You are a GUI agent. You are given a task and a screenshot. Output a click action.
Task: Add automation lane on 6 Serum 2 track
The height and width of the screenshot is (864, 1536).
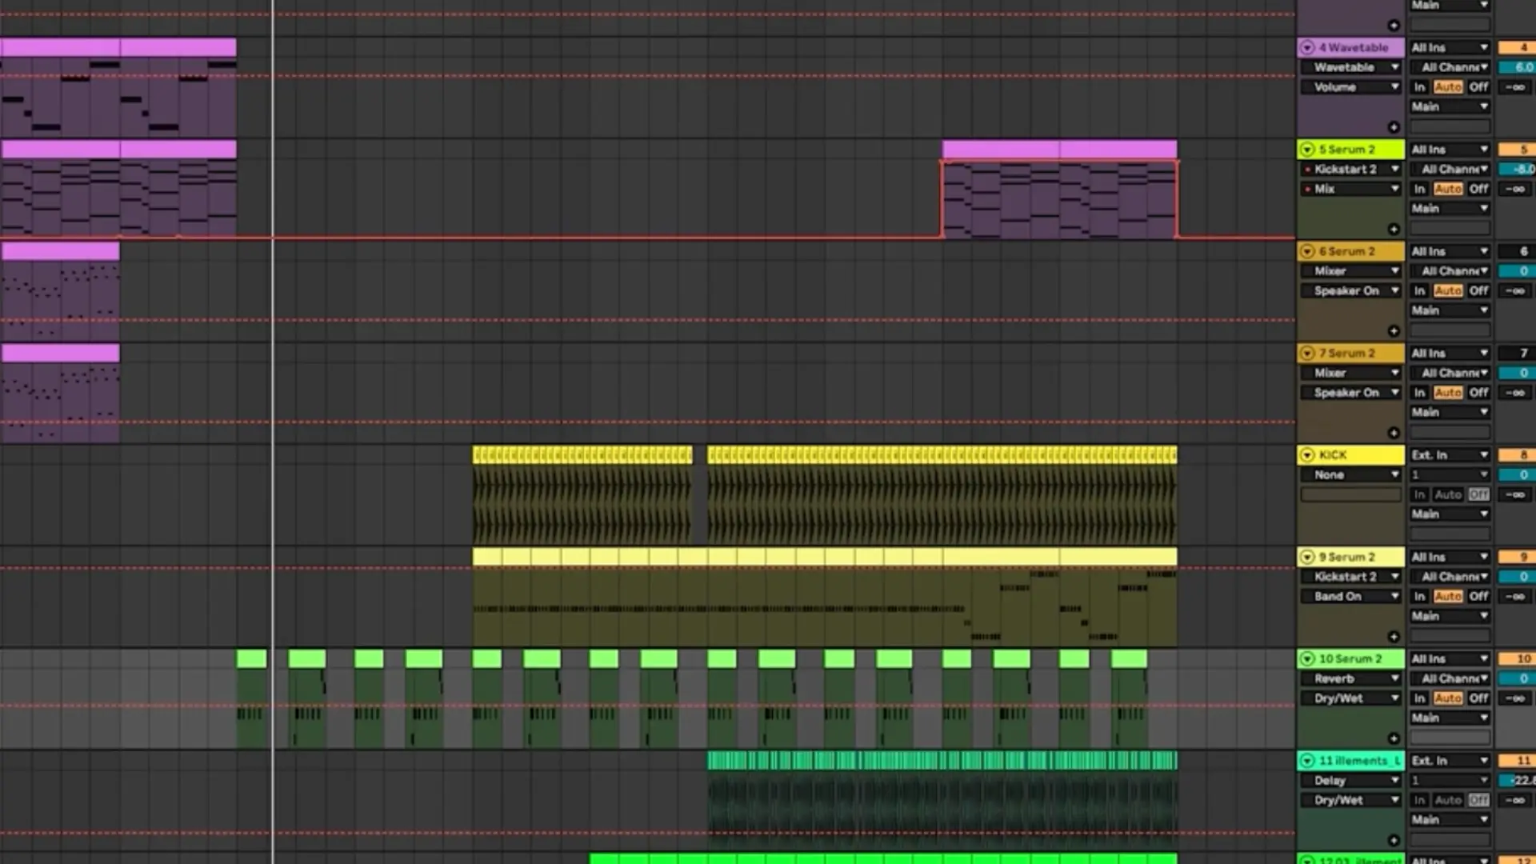(x=1394, y=330)
